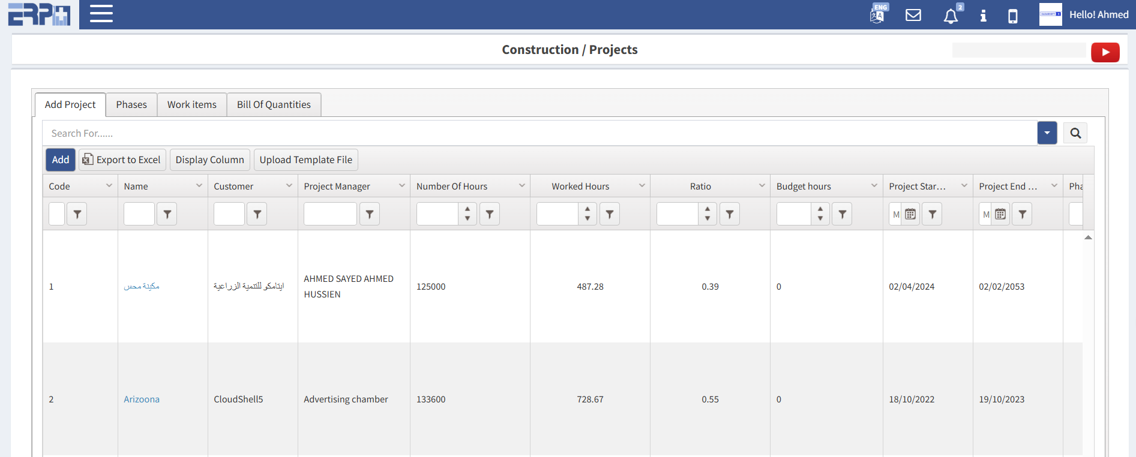
Task: Click the mobile phone icon
Action: tap(1012, 16)
